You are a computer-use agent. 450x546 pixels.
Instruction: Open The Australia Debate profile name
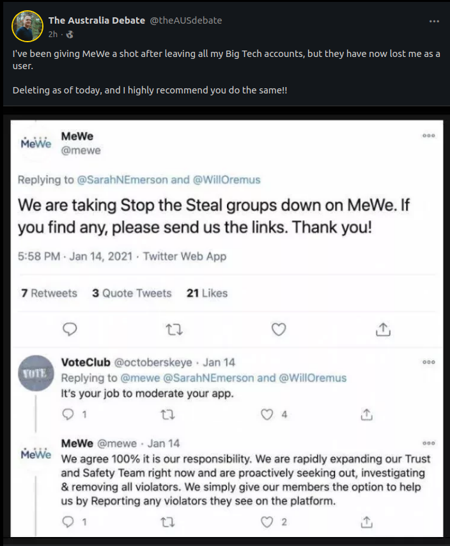pos(97,20)
